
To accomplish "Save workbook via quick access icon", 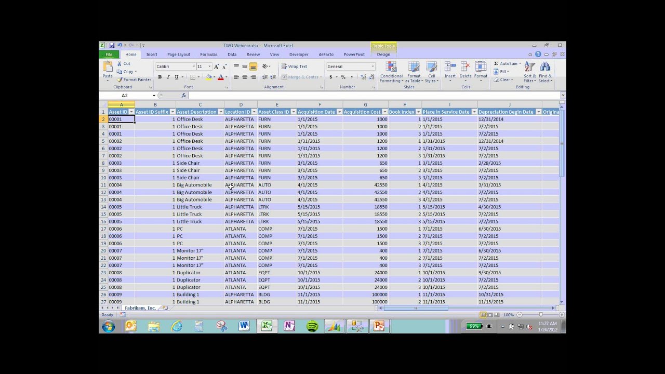I will [x=111, y=45].
